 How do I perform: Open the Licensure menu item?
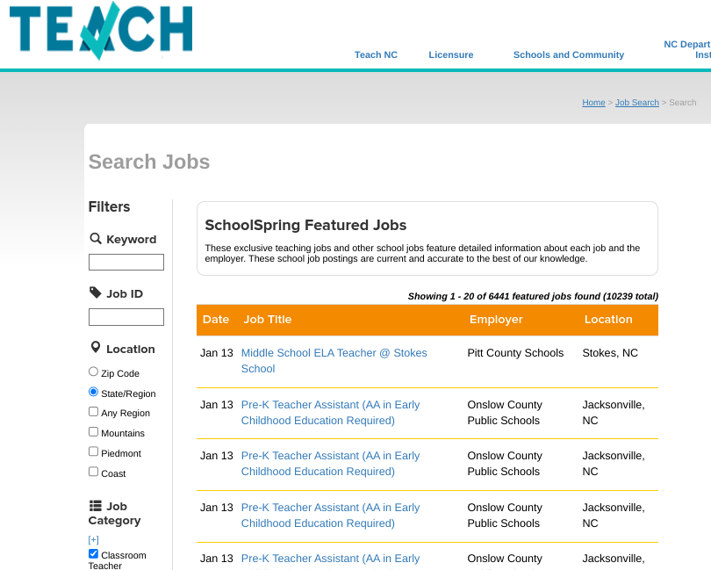(x=451, y=54)
